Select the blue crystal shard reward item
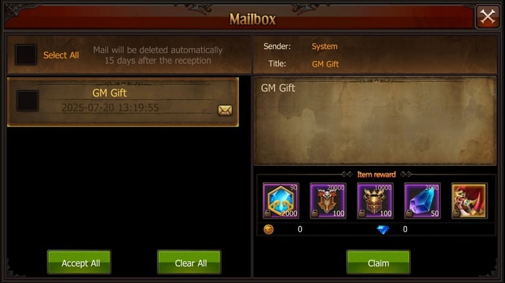 (x=422, y=201)
